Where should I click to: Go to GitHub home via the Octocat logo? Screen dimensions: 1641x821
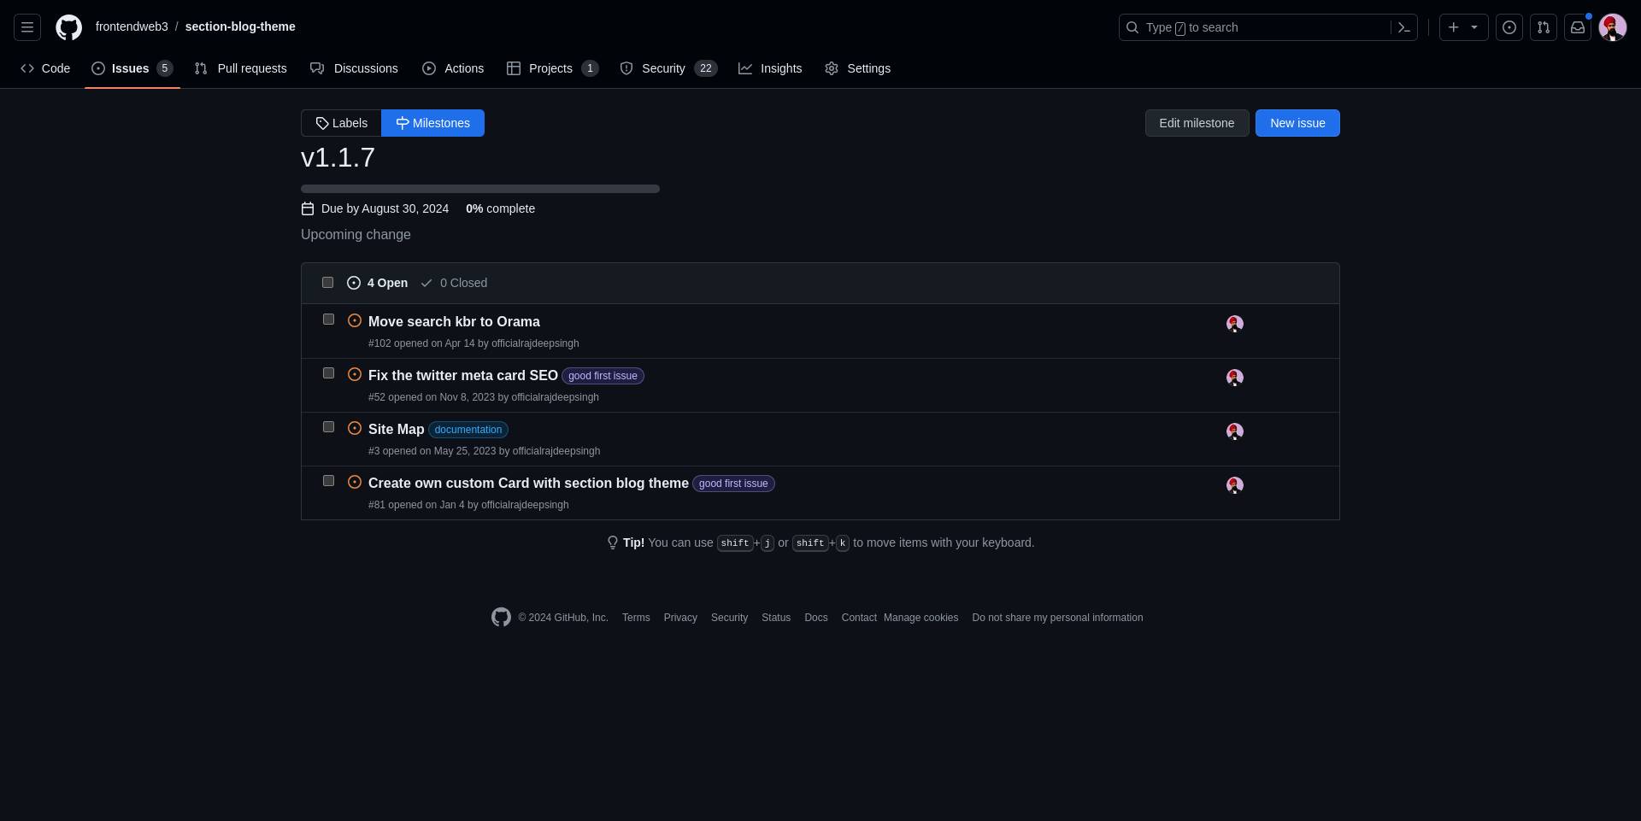pos(69,27)
